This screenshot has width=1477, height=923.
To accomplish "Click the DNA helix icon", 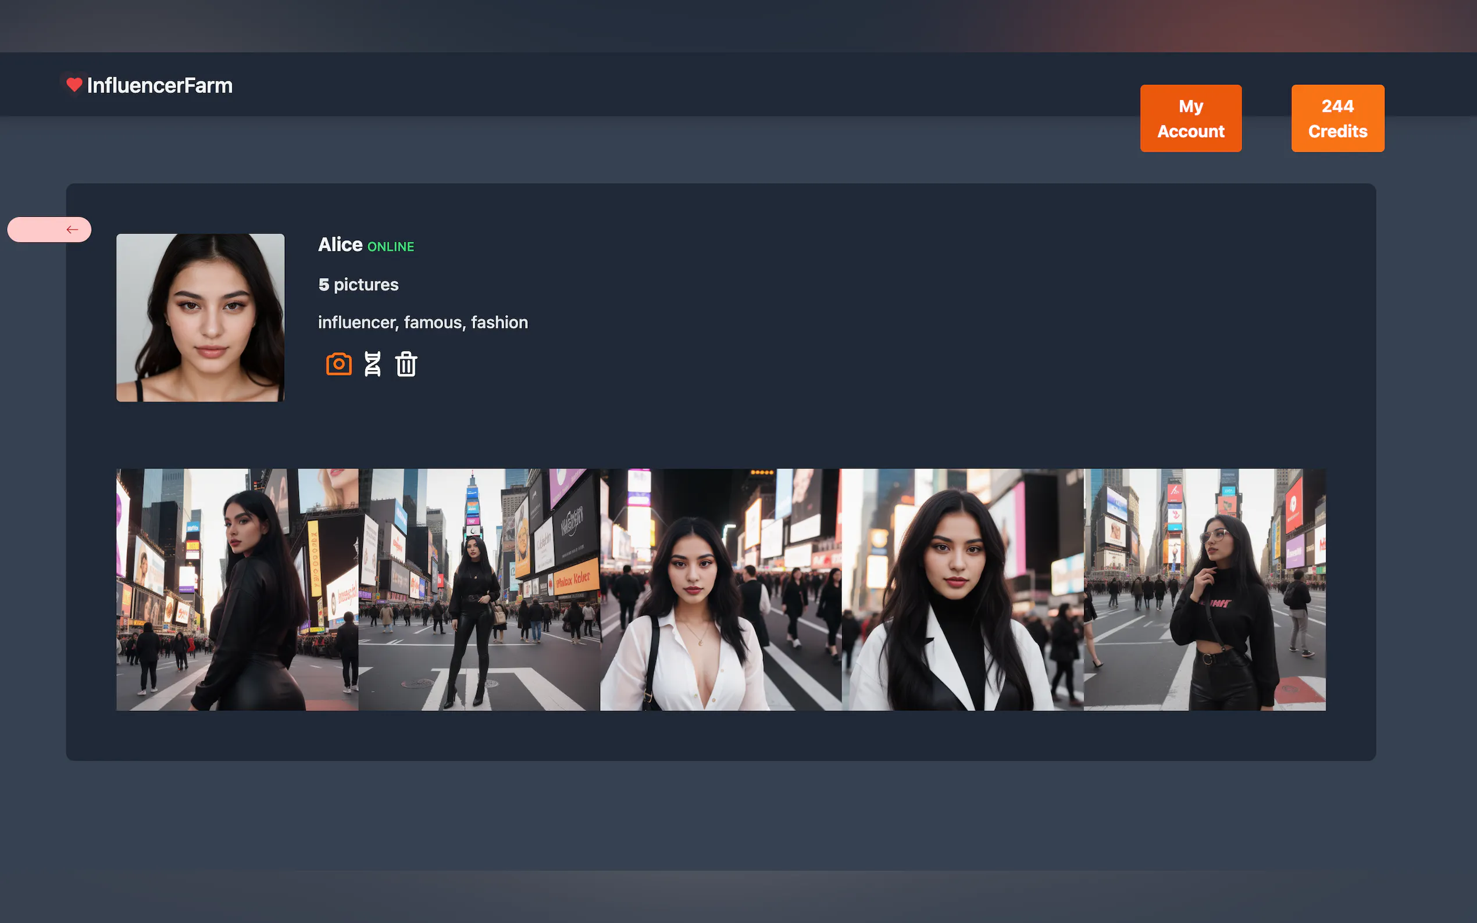I will 373,364.
